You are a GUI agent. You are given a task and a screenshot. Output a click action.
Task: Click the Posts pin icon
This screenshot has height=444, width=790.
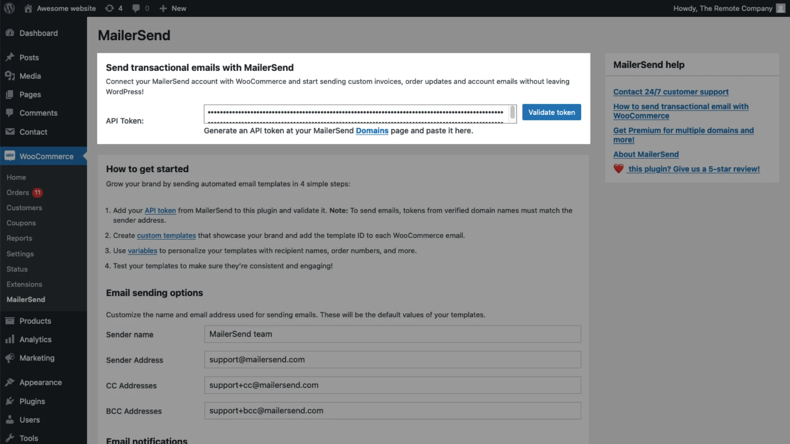coord(10,57)
